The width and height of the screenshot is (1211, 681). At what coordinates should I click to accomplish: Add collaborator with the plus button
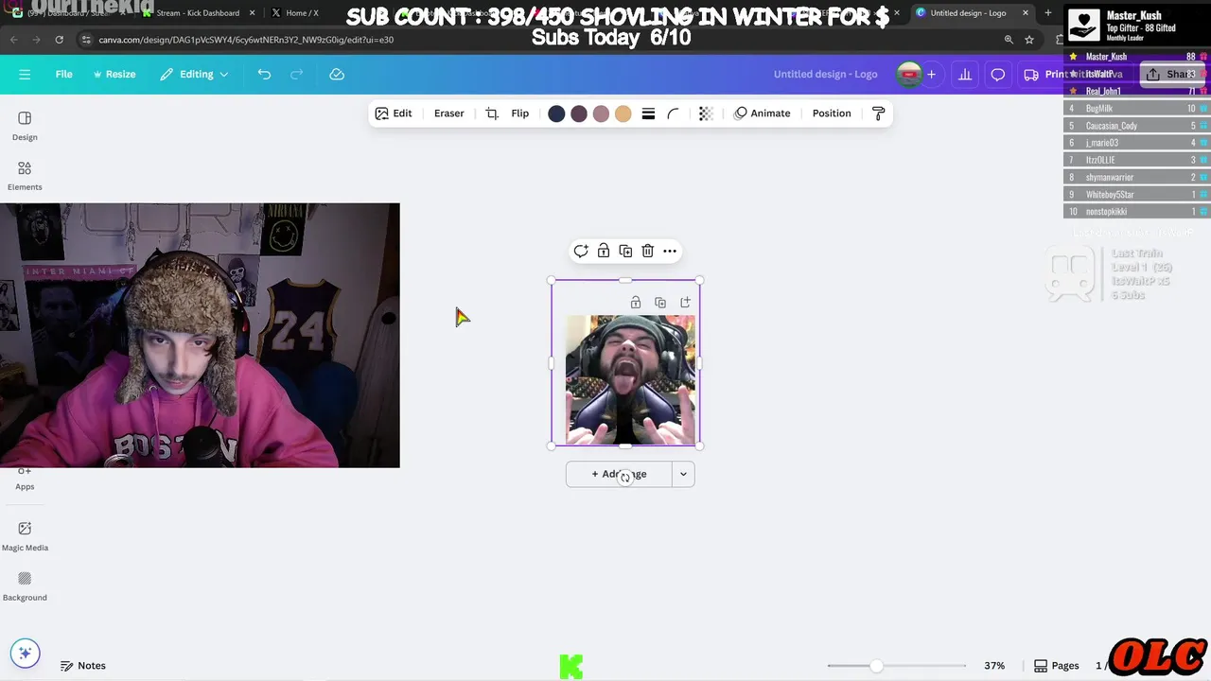point(931,74)
